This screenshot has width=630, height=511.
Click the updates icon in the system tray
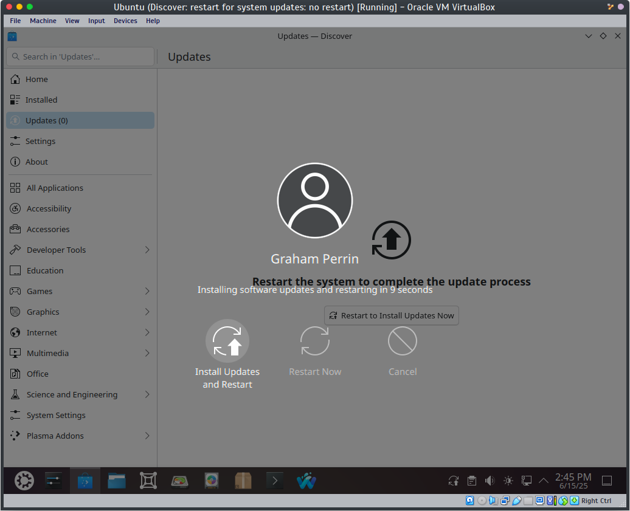pyautogui.click(x=454, y=481)
